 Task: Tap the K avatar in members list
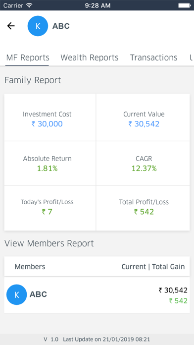(17, 294)
